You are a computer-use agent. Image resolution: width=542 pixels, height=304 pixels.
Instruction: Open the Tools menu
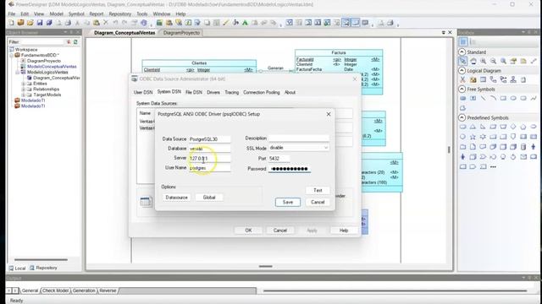142,14
